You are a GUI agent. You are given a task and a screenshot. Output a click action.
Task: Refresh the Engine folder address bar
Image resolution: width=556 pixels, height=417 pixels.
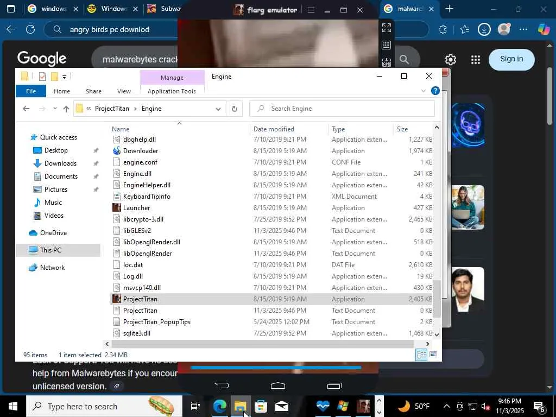point(235,109)
